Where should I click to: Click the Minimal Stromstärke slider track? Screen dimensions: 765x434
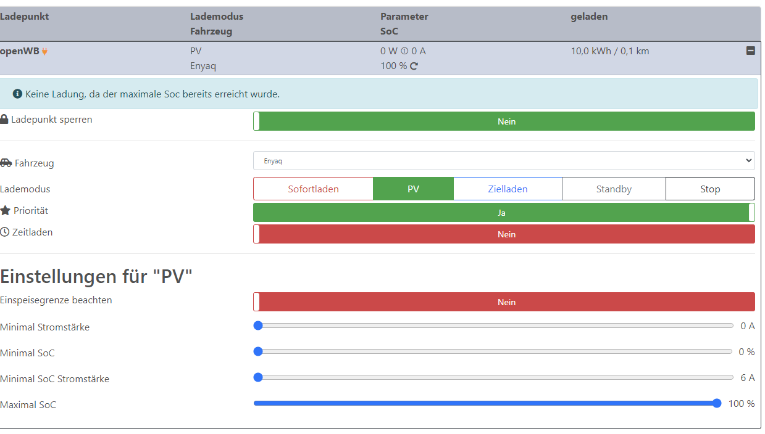pos(494,326)
